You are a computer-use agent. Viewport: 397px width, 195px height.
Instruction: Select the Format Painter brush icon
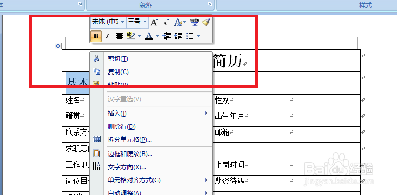(206, 22)
